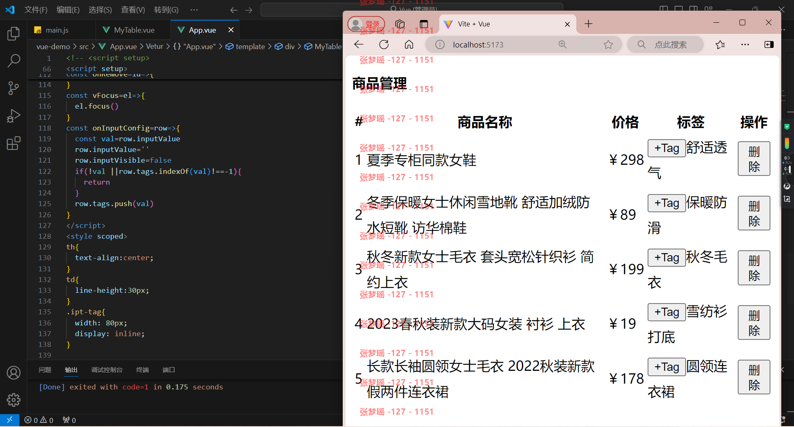Add a tag to the ¥178 product row

point(667,367)
